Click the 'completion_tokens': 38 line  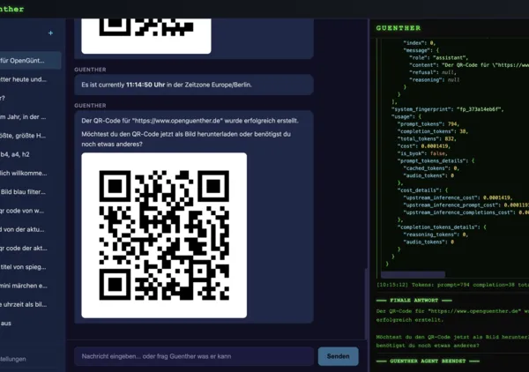pos(433,131)
